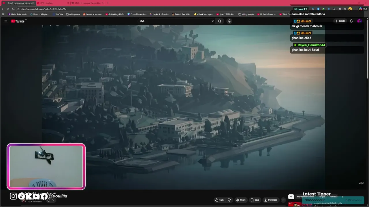Open the YouTube account avatar menu
This screenshot has height=207, width=369.
[359, 21]
